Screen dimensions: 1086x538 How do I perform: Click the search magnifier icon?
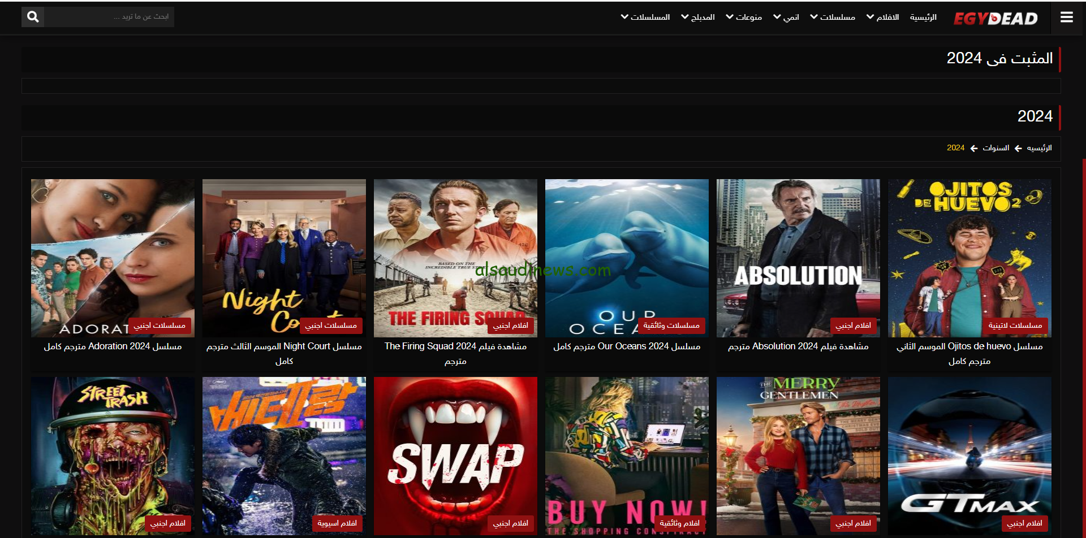[33, 17]
